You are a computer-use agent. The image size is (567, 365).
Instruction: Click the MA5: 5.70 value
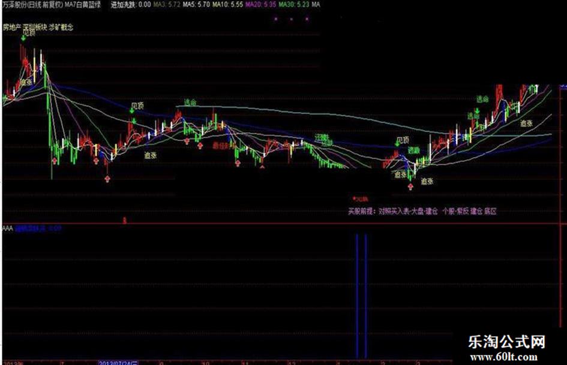point(196,4)
